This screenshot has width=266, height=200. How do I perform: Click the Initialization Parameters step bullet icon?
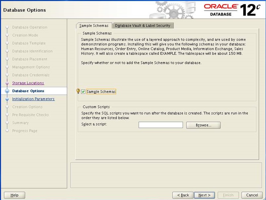click(x=7, y=99)
